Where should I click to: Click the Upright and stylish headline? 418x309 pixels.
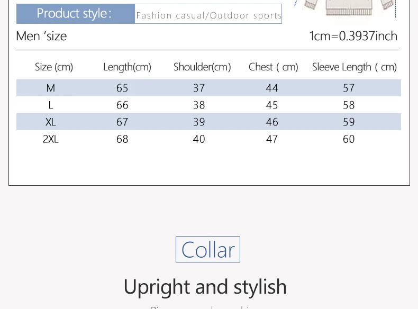coord(205,287)
